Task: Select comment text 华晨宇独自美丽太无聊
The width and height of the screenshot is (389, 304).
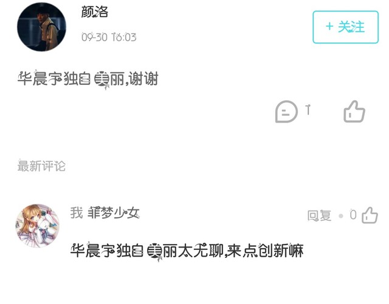Action: pyautogui.click(x=147, y=251)
